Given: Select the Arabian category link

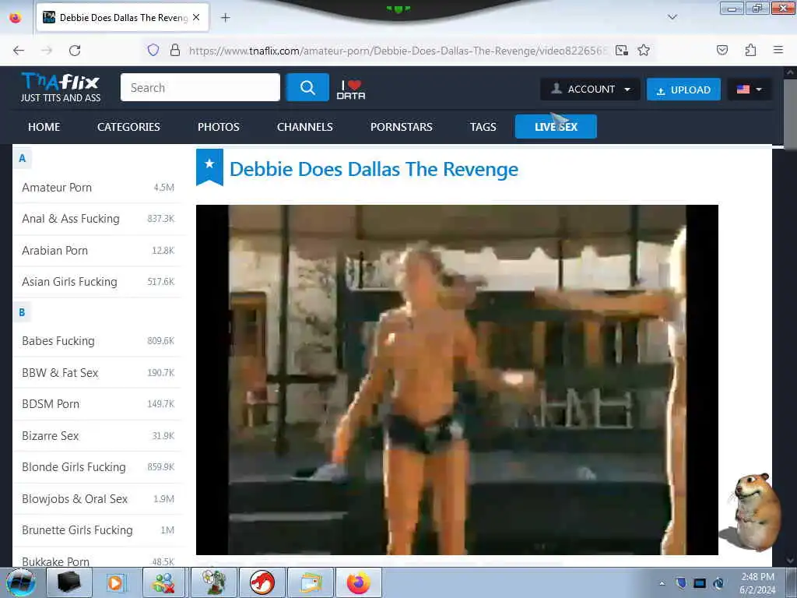Looking at the screenshot, I should (x=55, y=251).
